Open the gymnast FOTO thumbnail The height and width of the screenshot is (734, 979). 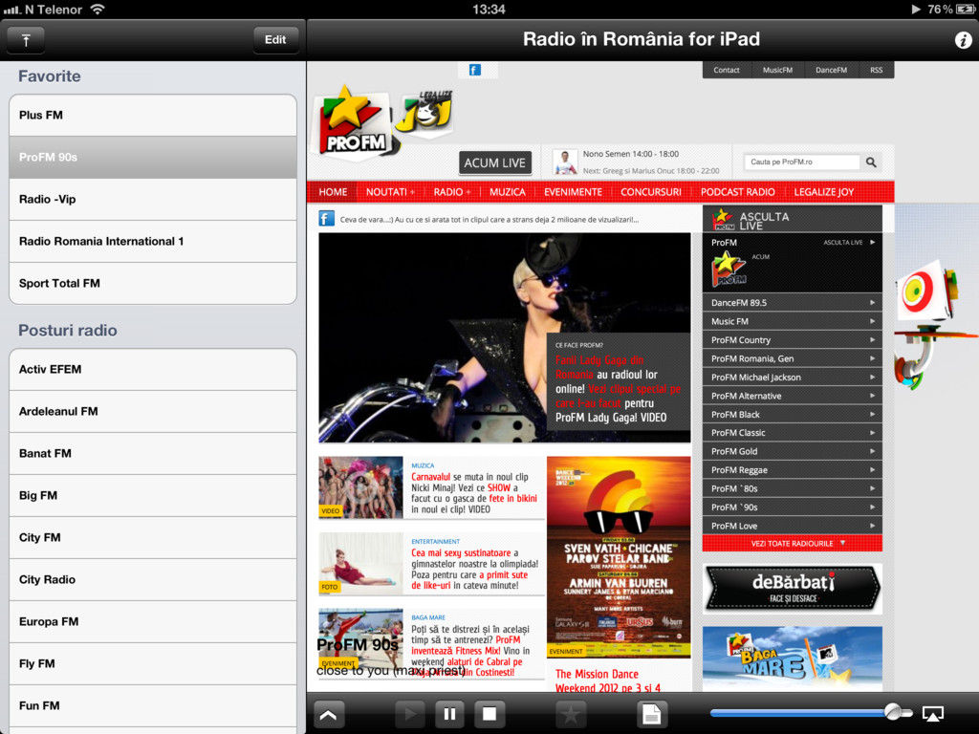[360, 563]
